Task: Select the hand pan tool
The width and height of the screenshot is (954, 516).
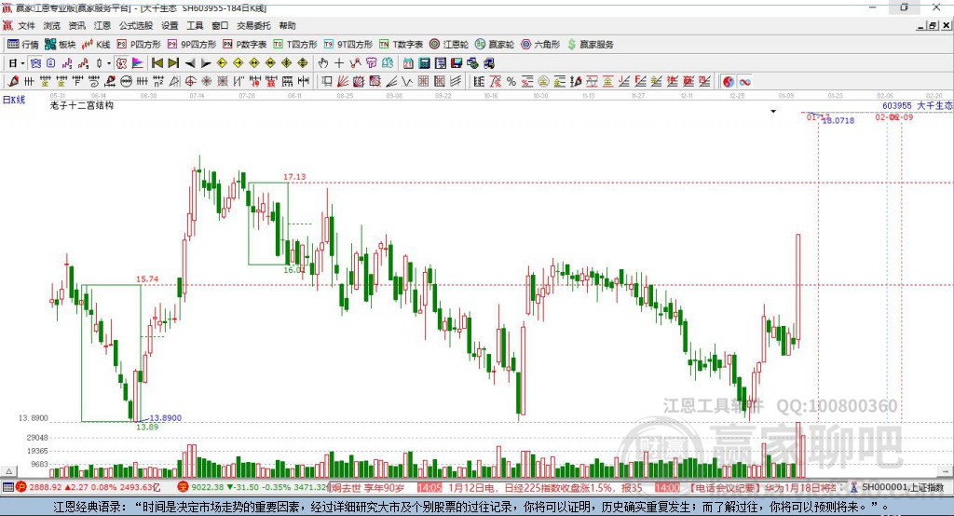Action: click(322, 63)
